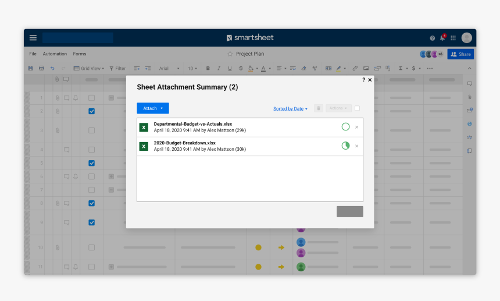Click the notifications bell icon
The height and width of the screenshot is (301, 500).
point(442,38)
